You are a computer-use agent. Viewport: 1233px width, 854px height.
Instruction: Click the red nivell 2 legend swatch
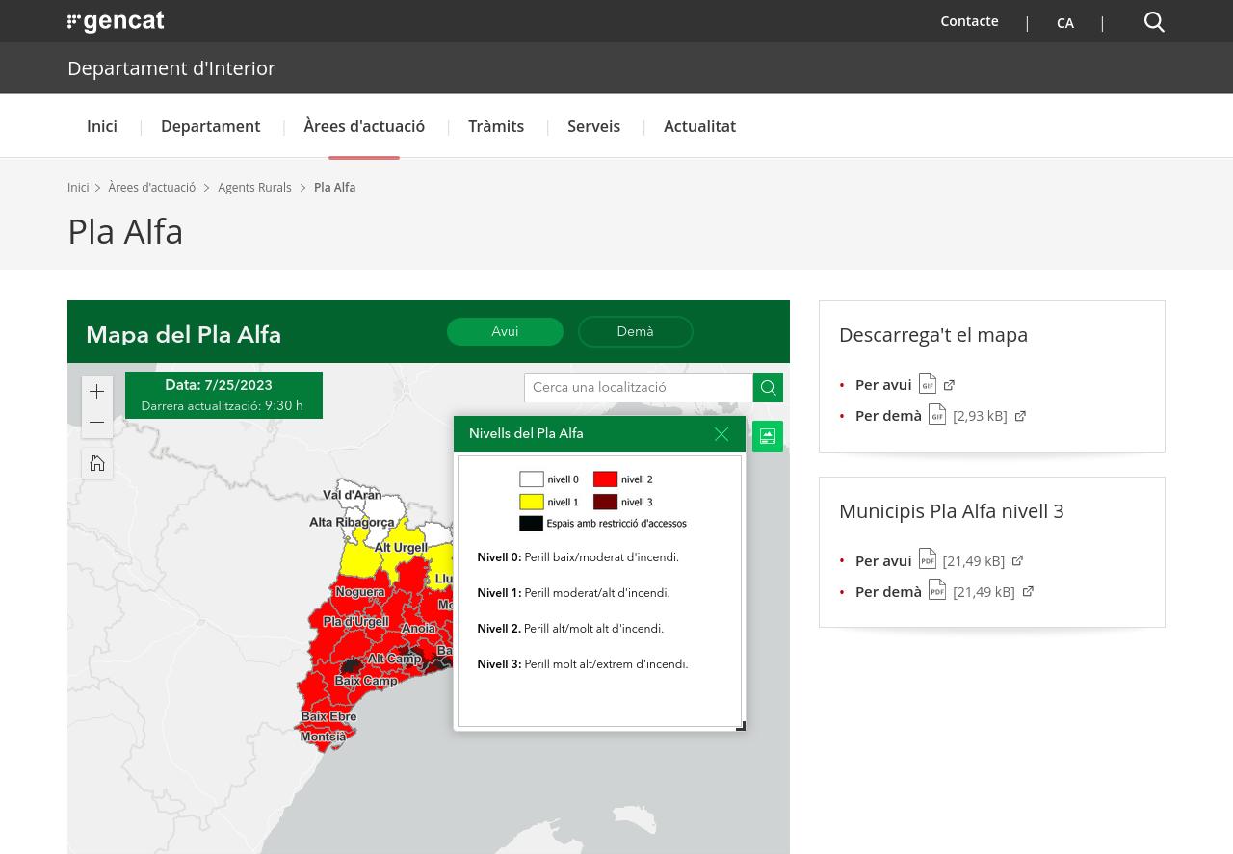coord(605,479)
